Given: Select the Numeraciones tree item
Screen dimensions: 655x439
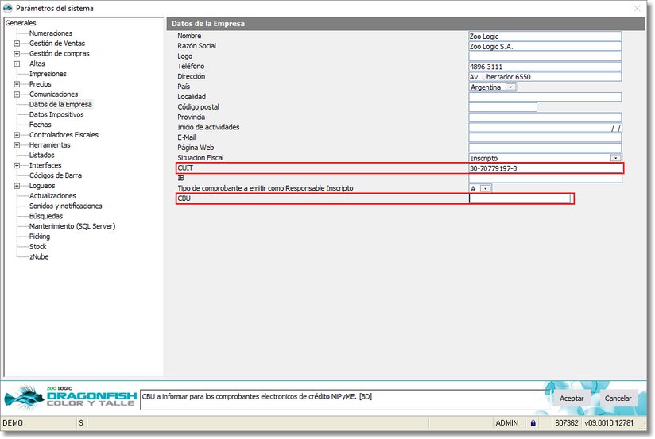Looking at the screenshot, I should pyautogui.click(x=50, y=33).
